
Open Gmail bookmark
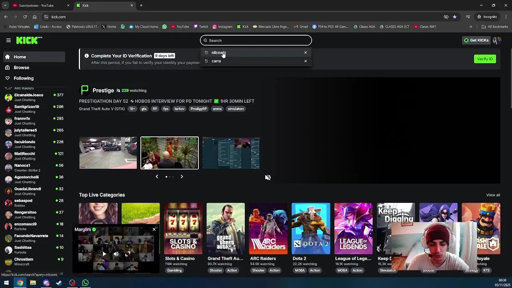300,27
